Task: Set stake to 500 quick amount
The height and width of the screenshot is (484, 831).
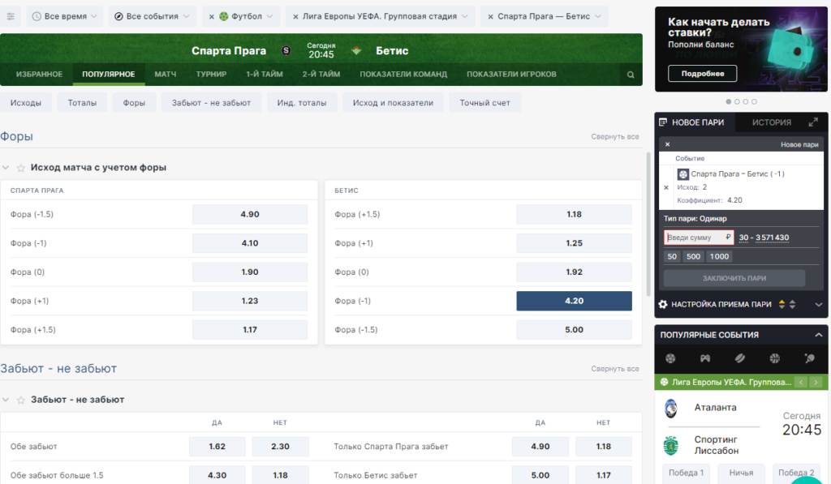Action: point(693,256)
